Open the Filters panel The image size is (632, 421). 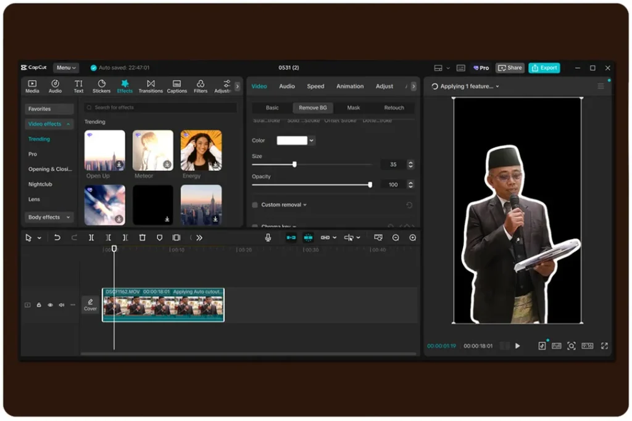point(201,86)
